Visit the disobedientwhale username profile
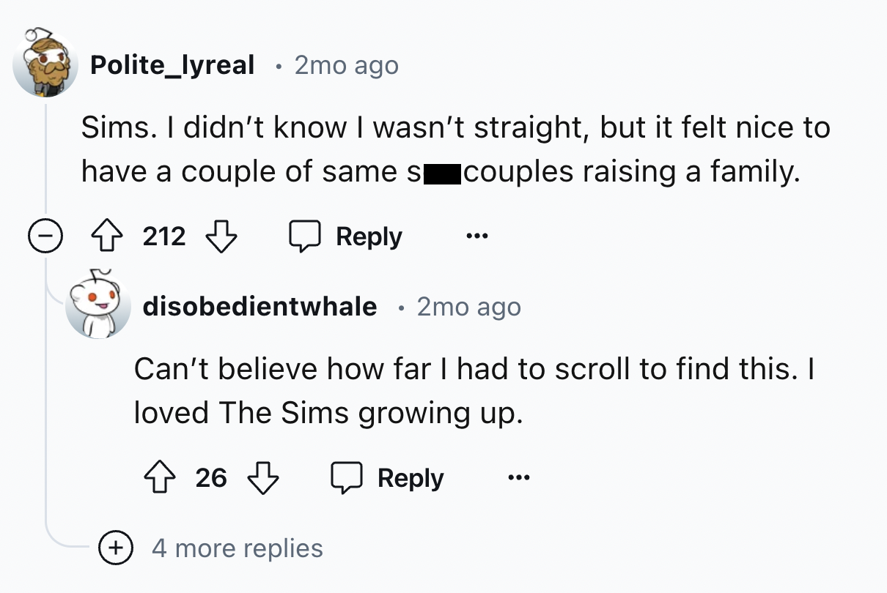 [260, 306]
